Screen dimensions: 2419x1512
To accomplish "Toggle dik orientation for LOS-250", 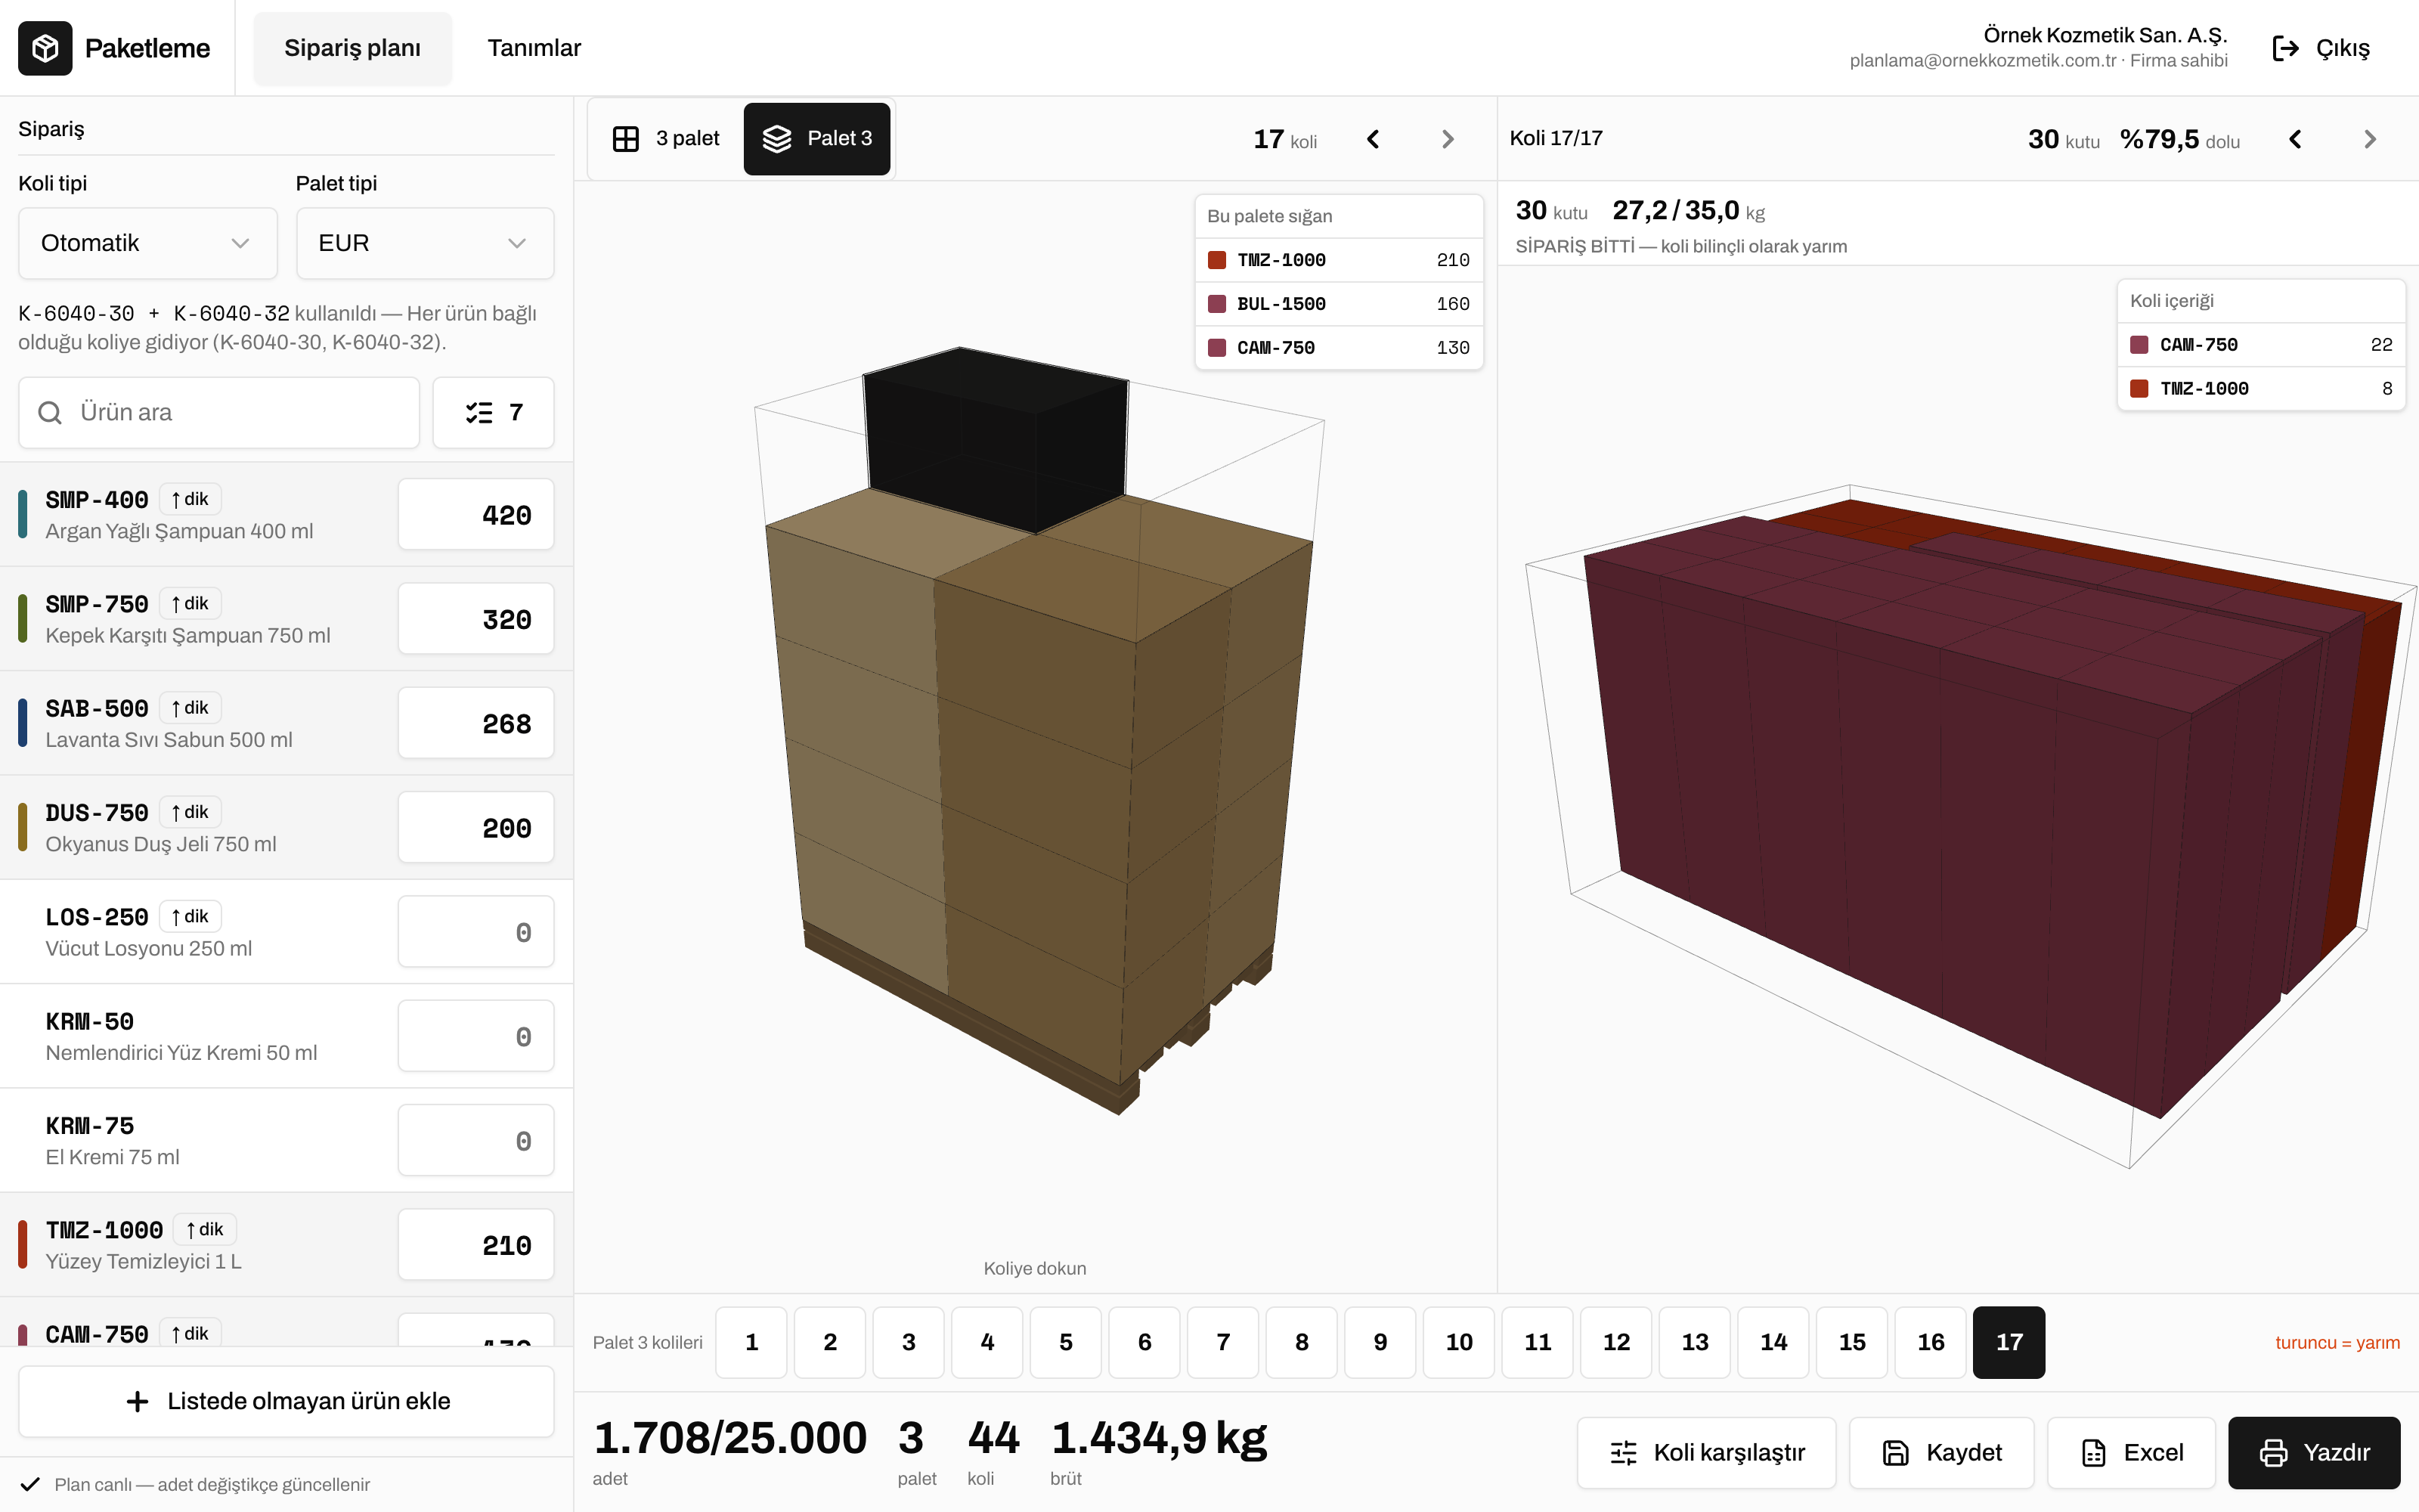I will (x=190, y=916).
